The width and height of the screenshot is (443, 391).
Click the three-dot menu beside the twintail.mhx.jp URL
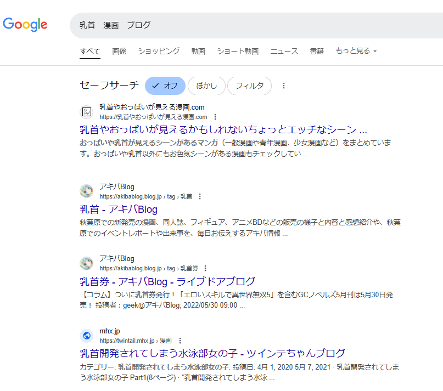(180, 341)
